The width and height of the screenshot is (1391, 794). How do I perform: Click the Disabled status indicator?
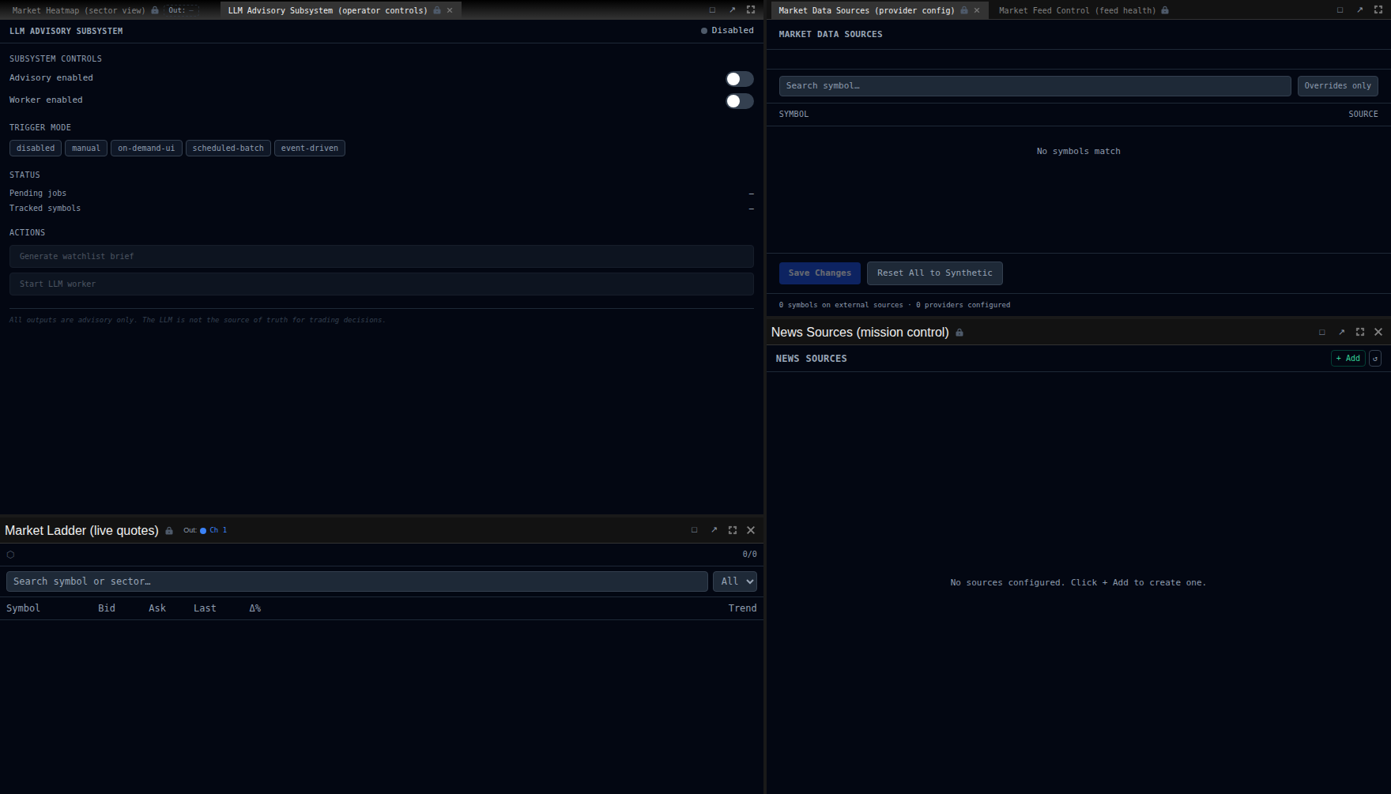click(x=727, y=31)
